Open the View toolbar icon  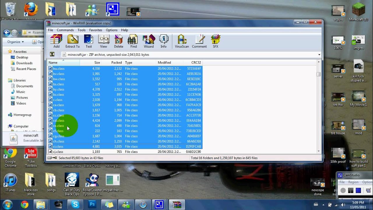(x=103, y=41)
